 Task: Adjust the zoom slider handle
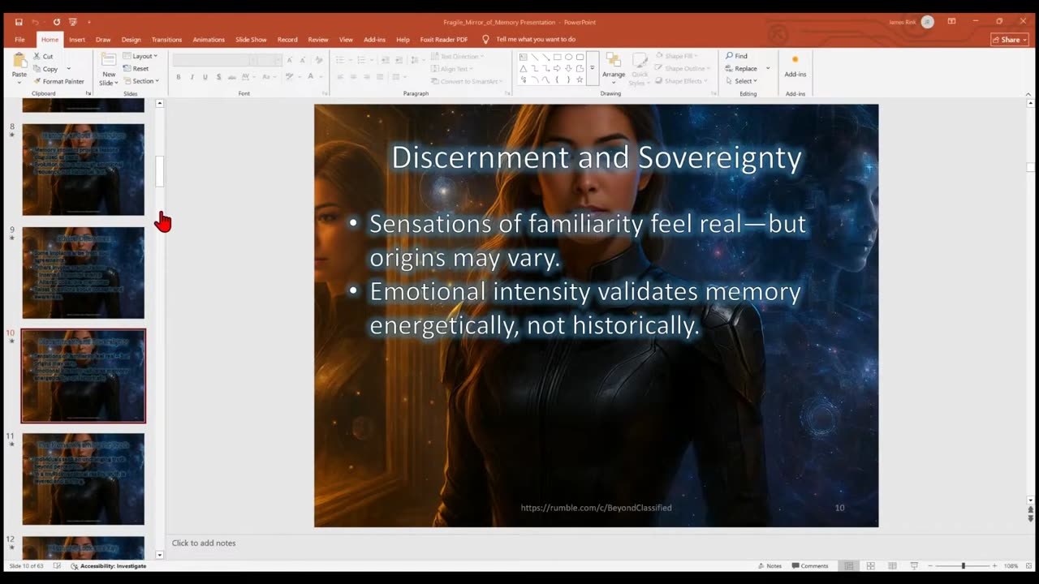click(x=964, y=565)
